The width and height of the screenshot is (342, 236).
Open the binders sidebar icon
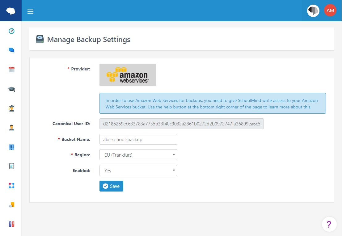pos(11,224)
